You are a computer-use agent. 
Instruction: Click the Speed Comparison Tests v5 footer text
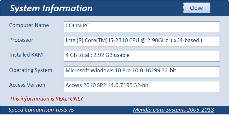point(41,110)
